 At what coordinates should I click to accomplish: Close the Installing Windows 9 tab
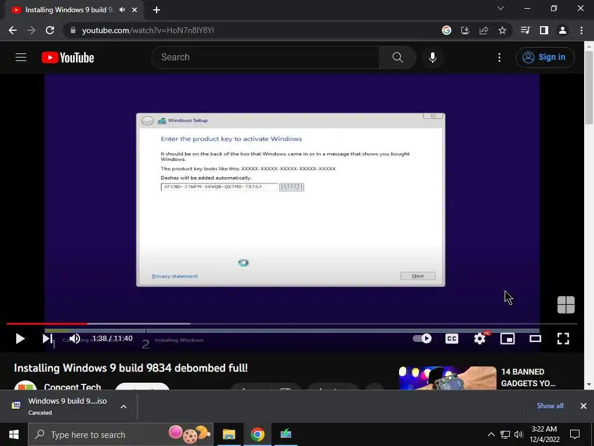click(x=135, y=10)
